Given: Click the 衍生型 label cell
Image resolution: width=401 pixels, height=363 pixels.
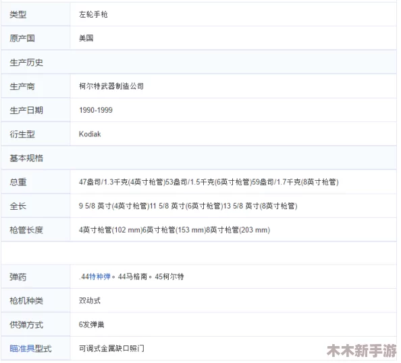Looking at the screenshot, I should [36, 134].
